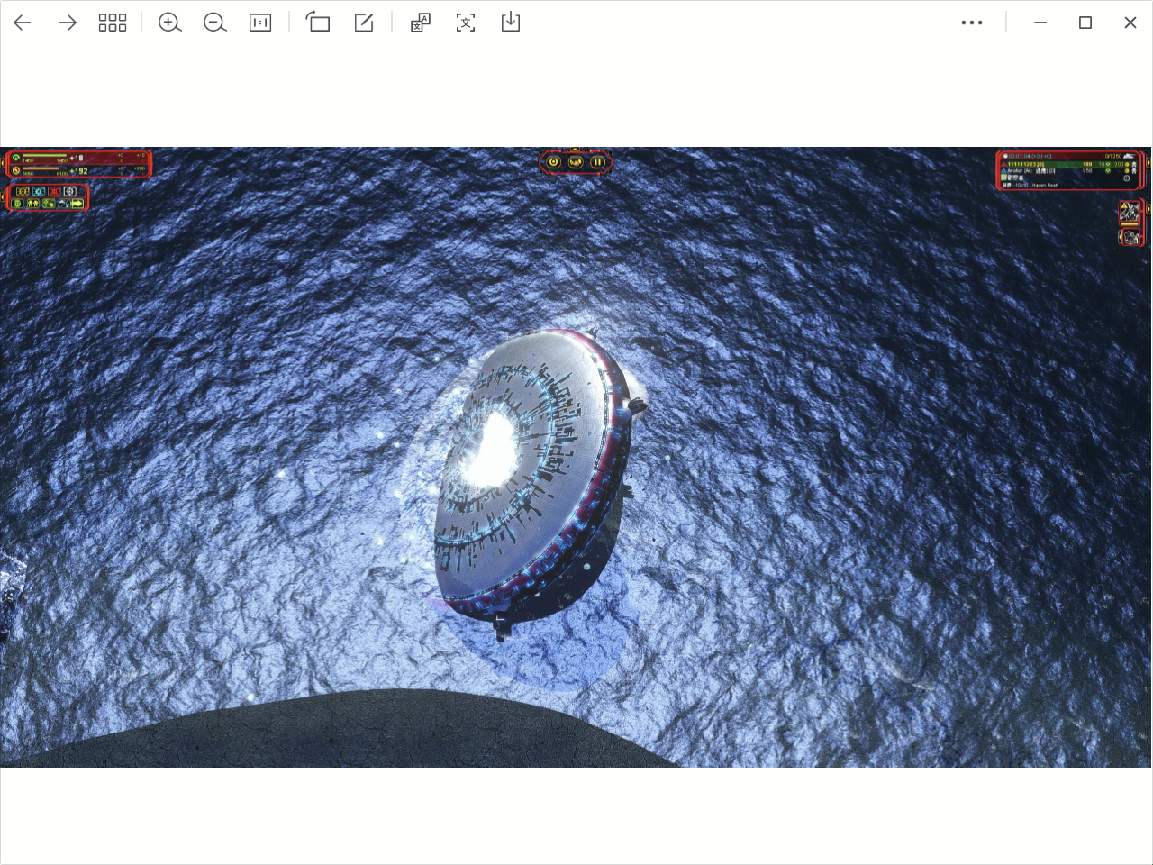Open the more options ellipsis menu
This screenshot has height=865, width=1153.
(972, 23)
